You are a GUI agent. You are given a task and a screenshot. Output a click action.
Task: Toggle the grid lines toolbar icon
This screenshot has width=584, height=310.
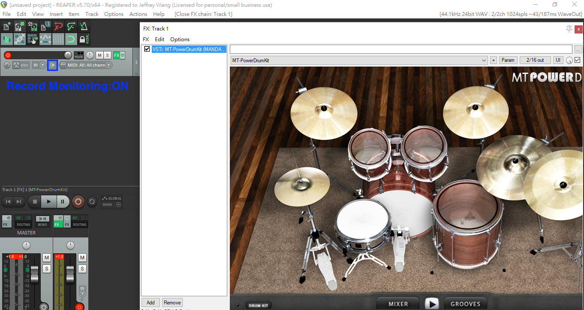click(58, 39)
